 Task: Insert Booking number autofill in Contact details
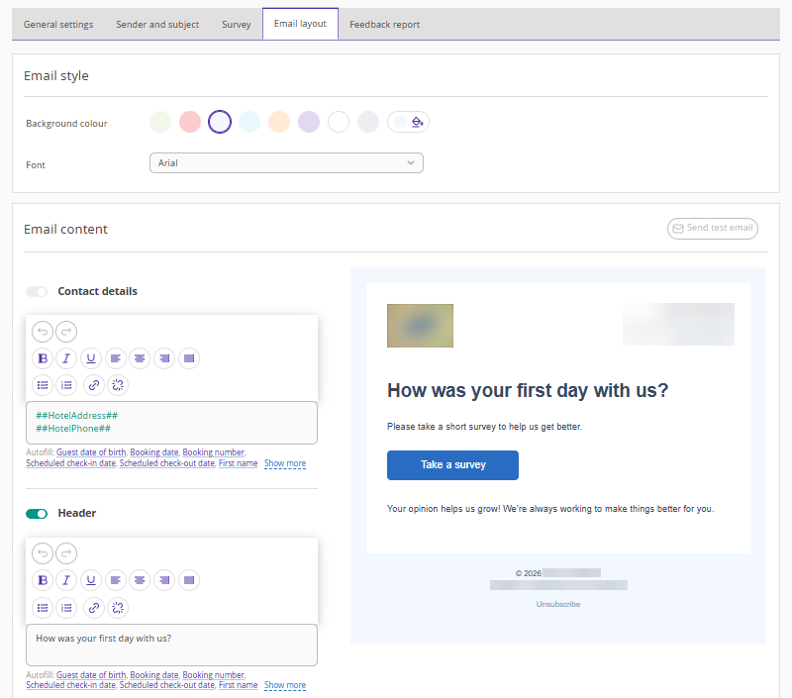[213, 452]
